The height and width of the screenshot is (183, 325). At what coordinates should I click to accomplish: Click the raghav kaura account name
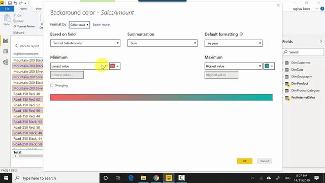[x=302, y=9]
